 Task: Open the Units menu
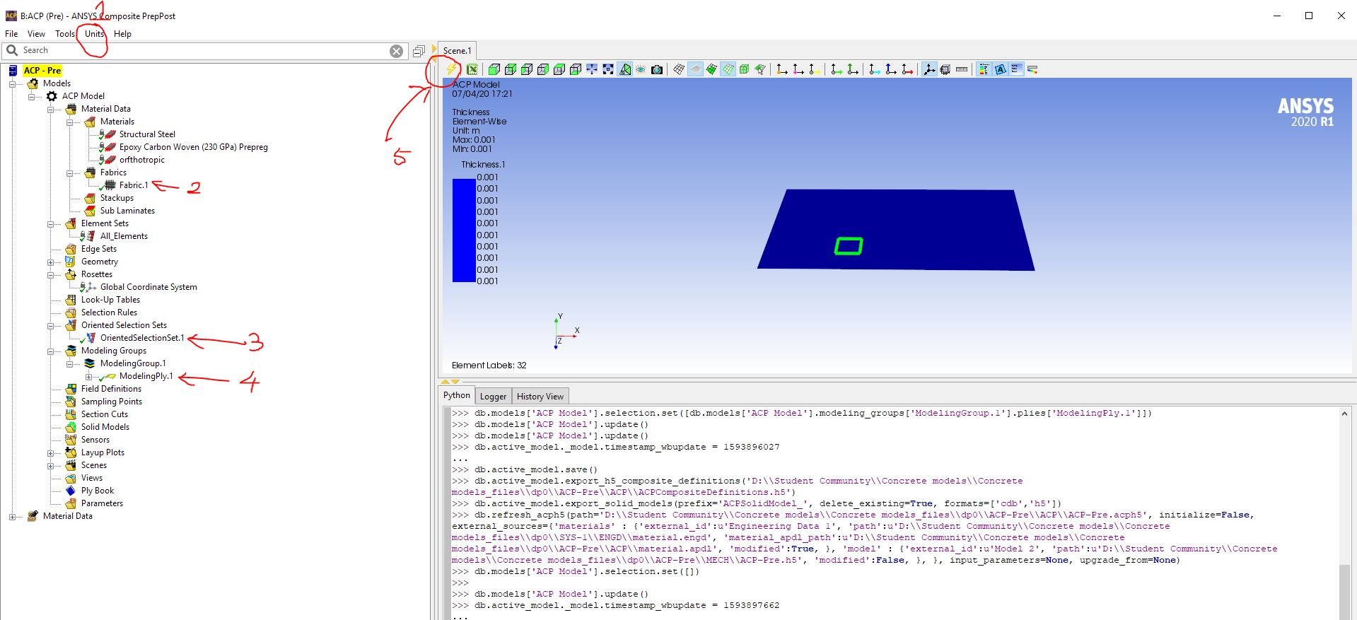pyautogui.click(x=94, y=33)
